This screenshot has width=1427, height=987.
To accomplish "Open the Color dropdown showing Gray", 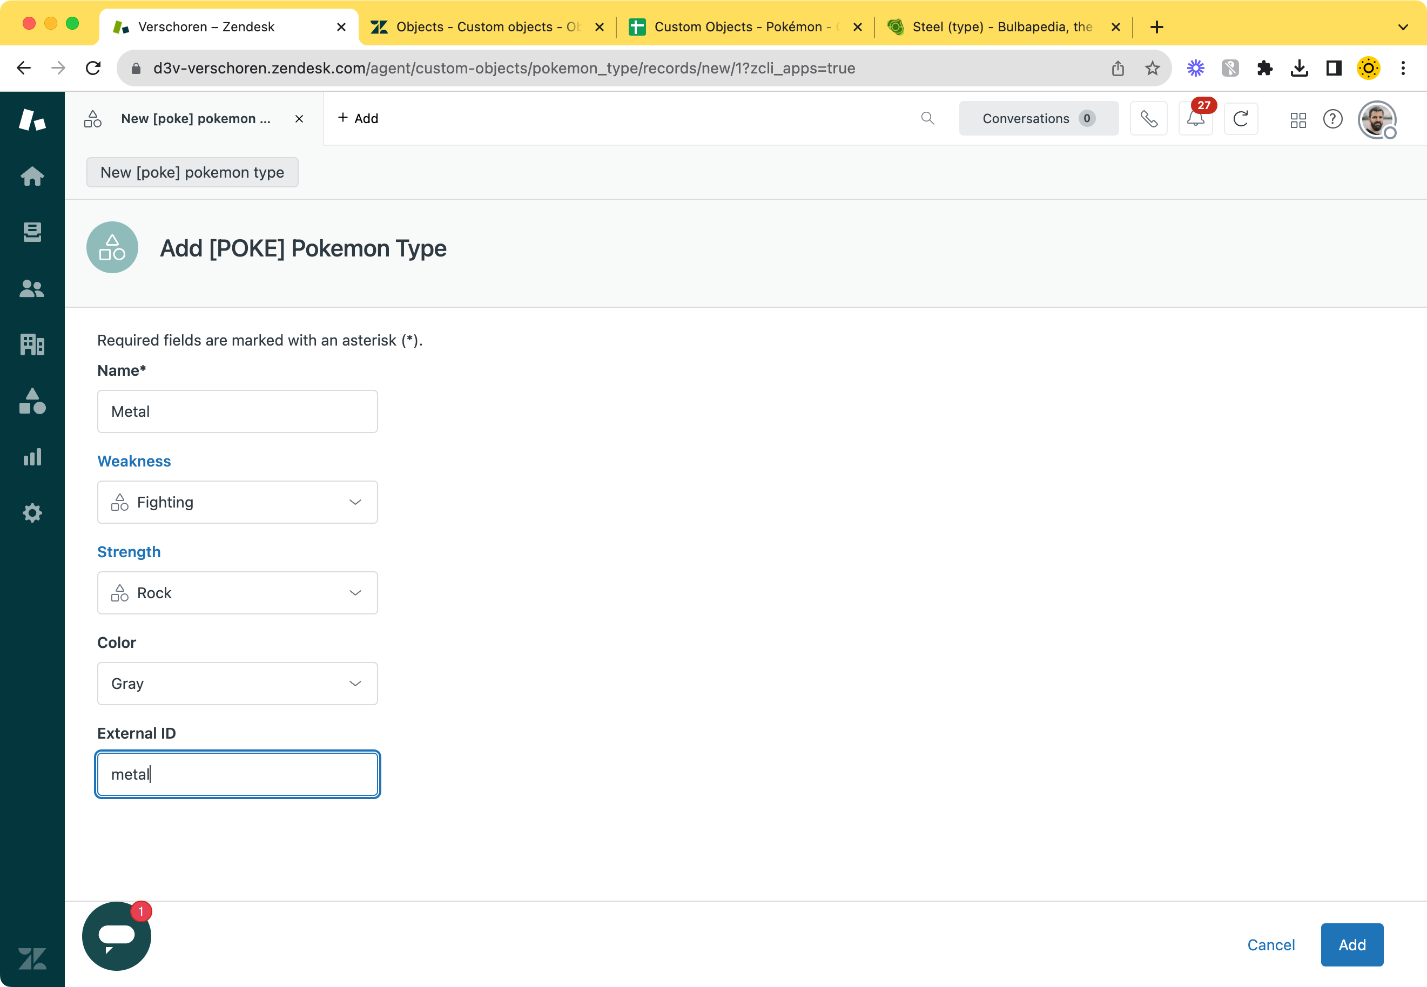I will coord(237,684).
